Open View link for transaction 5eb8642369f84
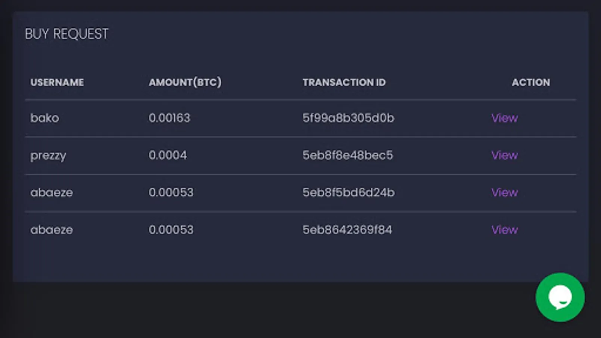This screenshot has width=601, height=338. [x=504, y=229]
